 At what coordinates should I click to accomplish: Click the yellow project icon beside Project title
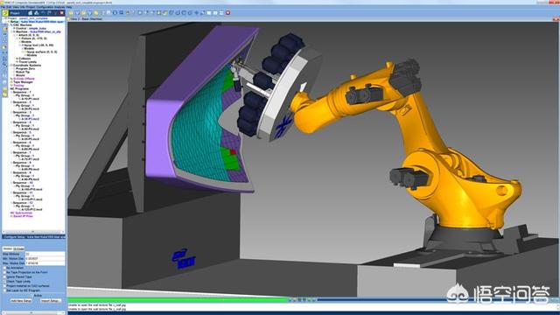pyautogui.click(x=5, y=13)
